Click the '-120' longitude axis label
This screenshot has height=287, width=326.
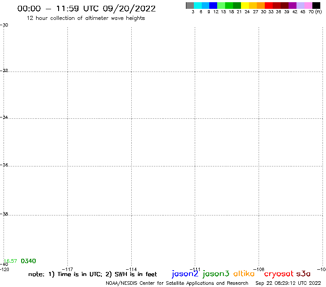pos(4,269)
